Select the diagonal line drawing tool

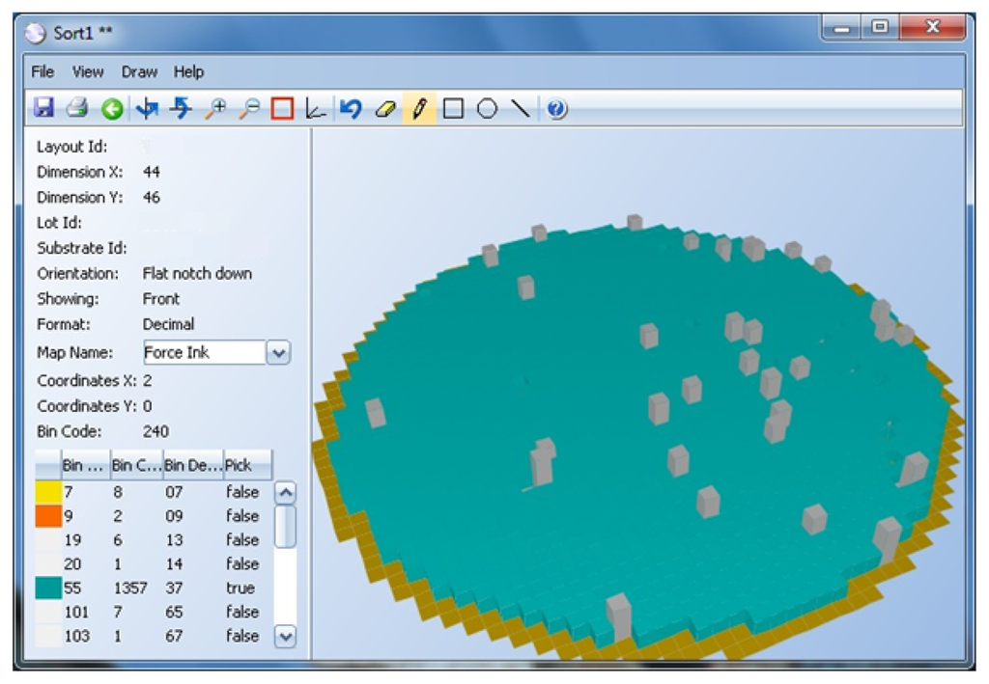521,109
